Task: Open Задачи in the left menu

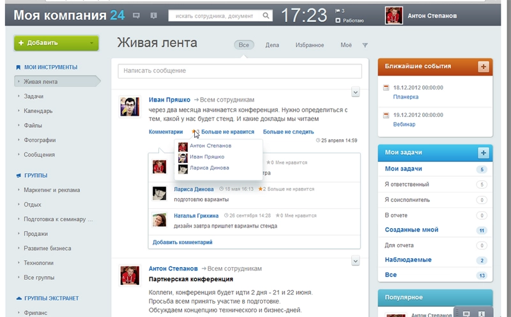Action: [x=34, y=97]
